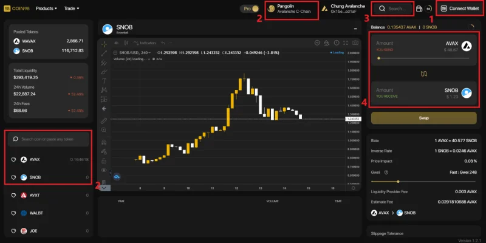This screenshot has width=486, height=243.
Task: Click the search coin input field
Action: (49, 139)
